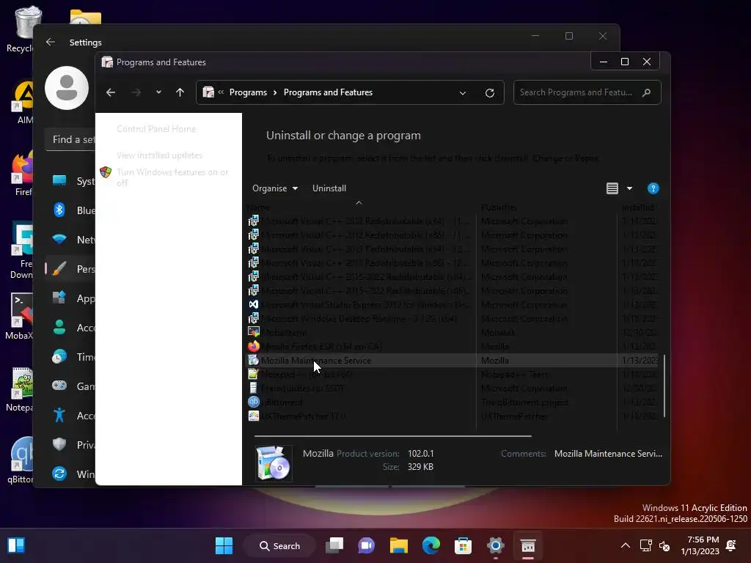Open System category in Settings sidebar
Viewport: 751px width, 563px height.
[73, 181]
